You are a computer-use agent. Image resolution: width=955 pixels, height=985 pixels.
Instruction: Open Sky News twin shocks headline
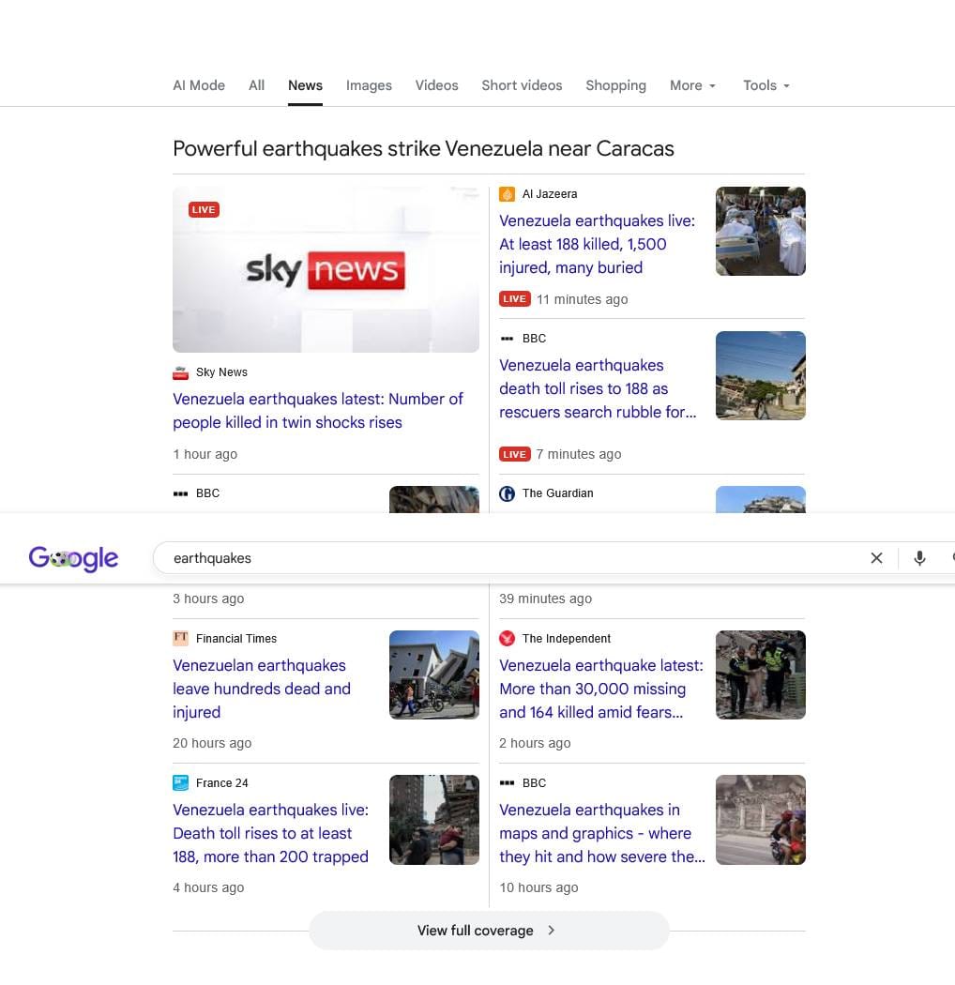coord(318,411)
